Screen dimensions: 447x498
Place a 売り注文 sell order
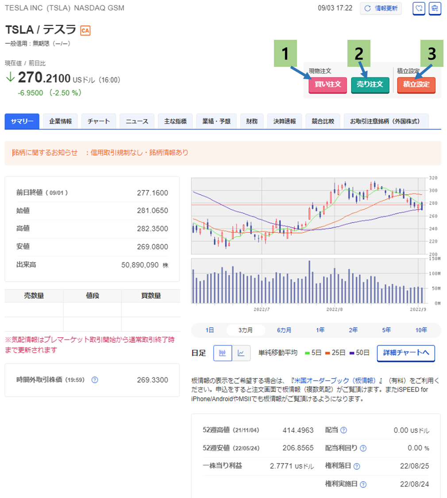[370, 85]
